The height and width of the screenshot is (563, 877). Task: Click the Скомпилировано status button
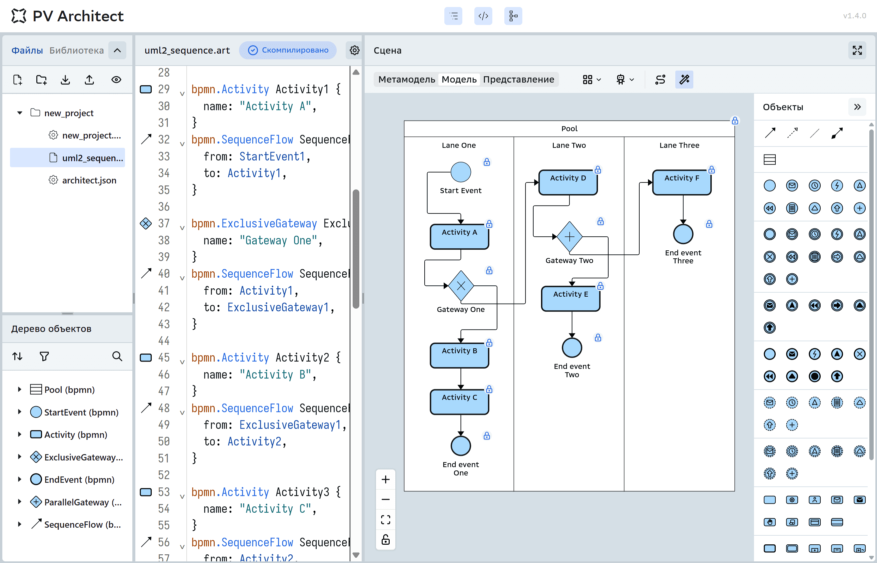pos(288,50)
